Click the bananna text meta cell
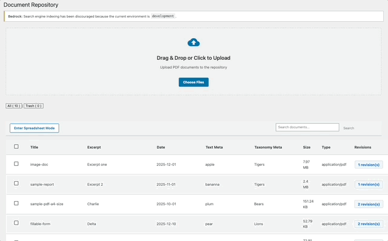The height and width of the screenshot is (241, 388). coord(212,185)
